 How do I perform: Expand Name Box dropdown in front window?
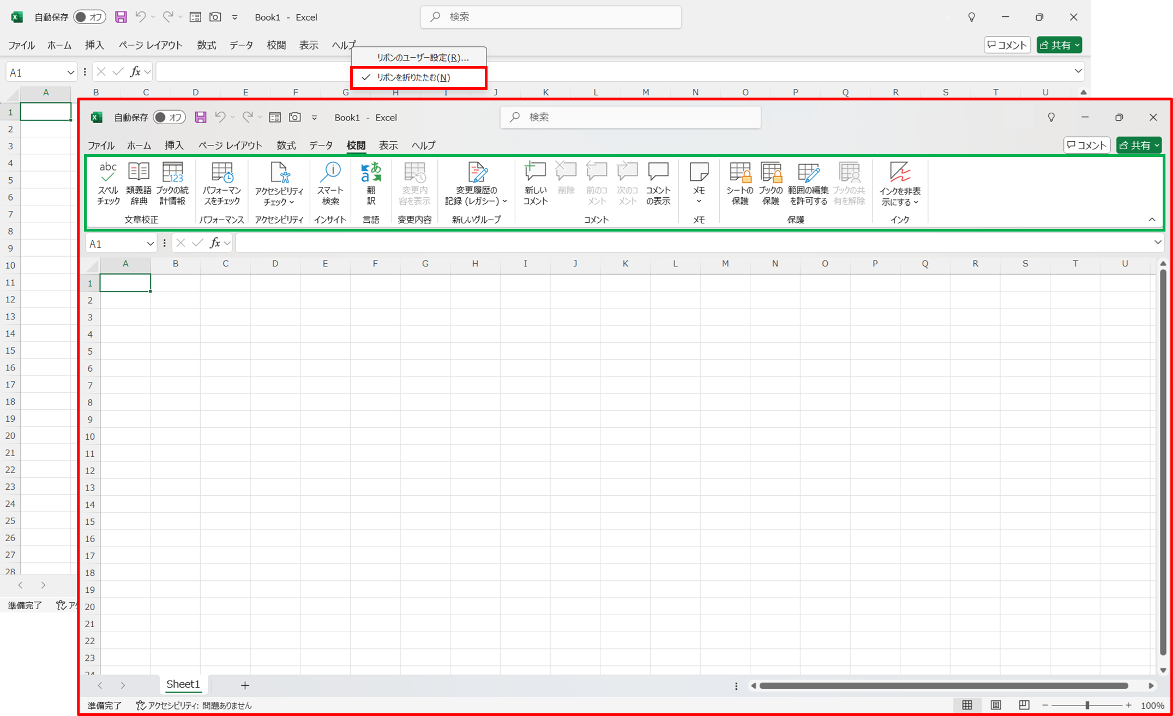pos(150,244)
